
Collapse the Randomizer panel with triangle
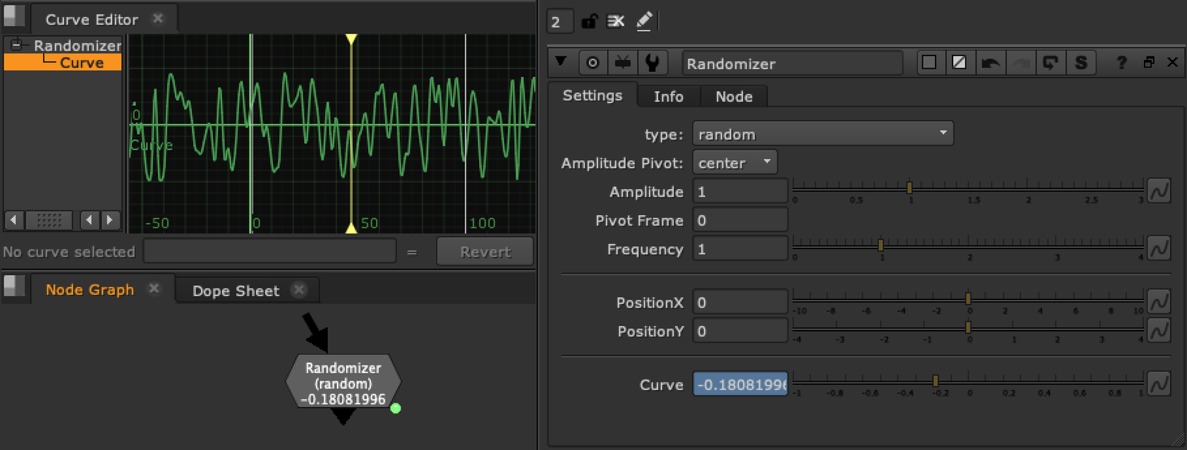561,62
